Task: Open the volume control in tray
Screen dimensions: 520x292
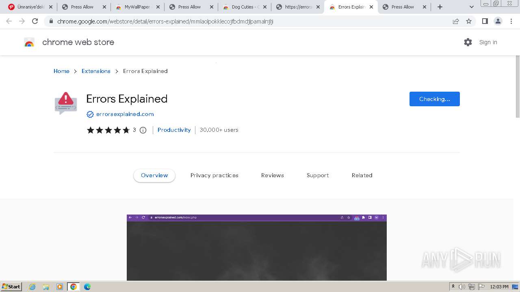Action: (462, 287)
